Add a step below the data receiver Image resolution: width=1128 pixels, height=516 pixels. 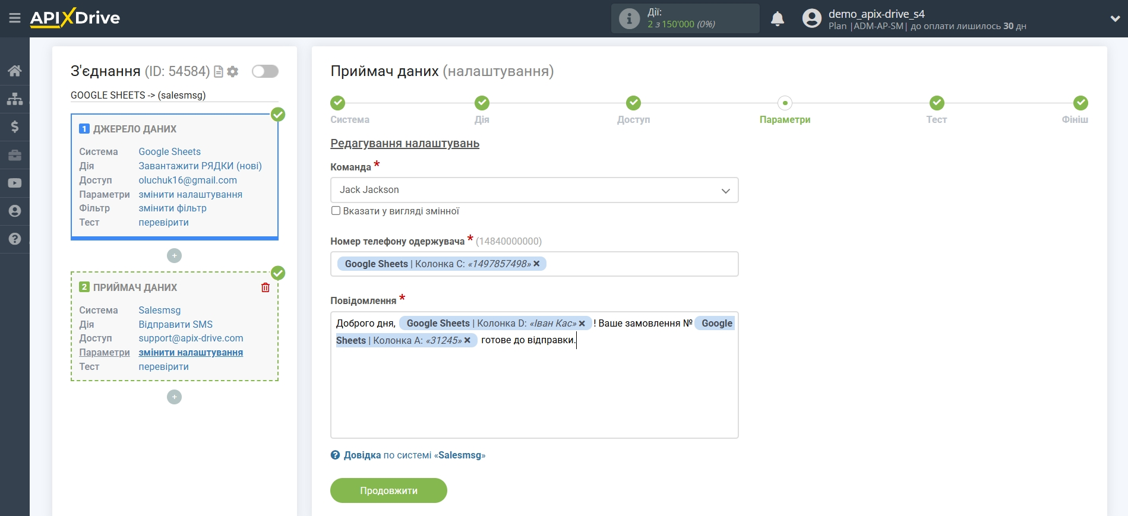tap(174, 397)
